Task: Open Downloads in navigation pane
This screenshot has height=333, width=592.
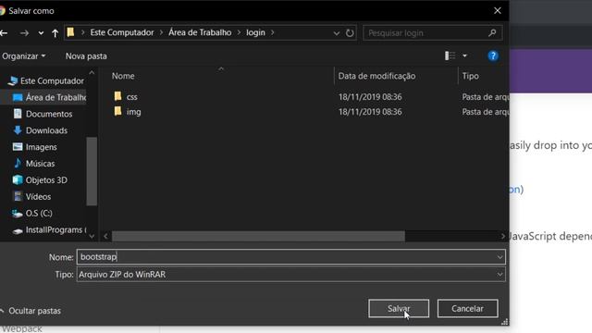Action: (x=40, y=130)
